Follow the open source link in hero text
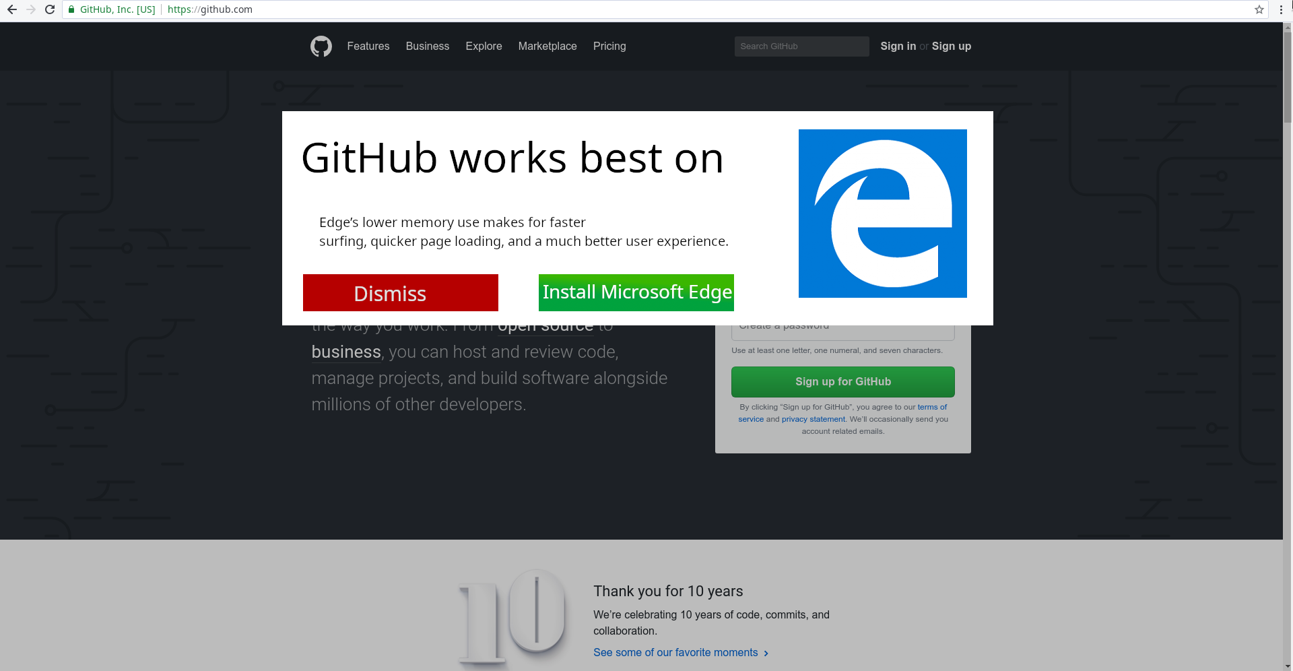The image size is (1293, 671). click(545, 329)
